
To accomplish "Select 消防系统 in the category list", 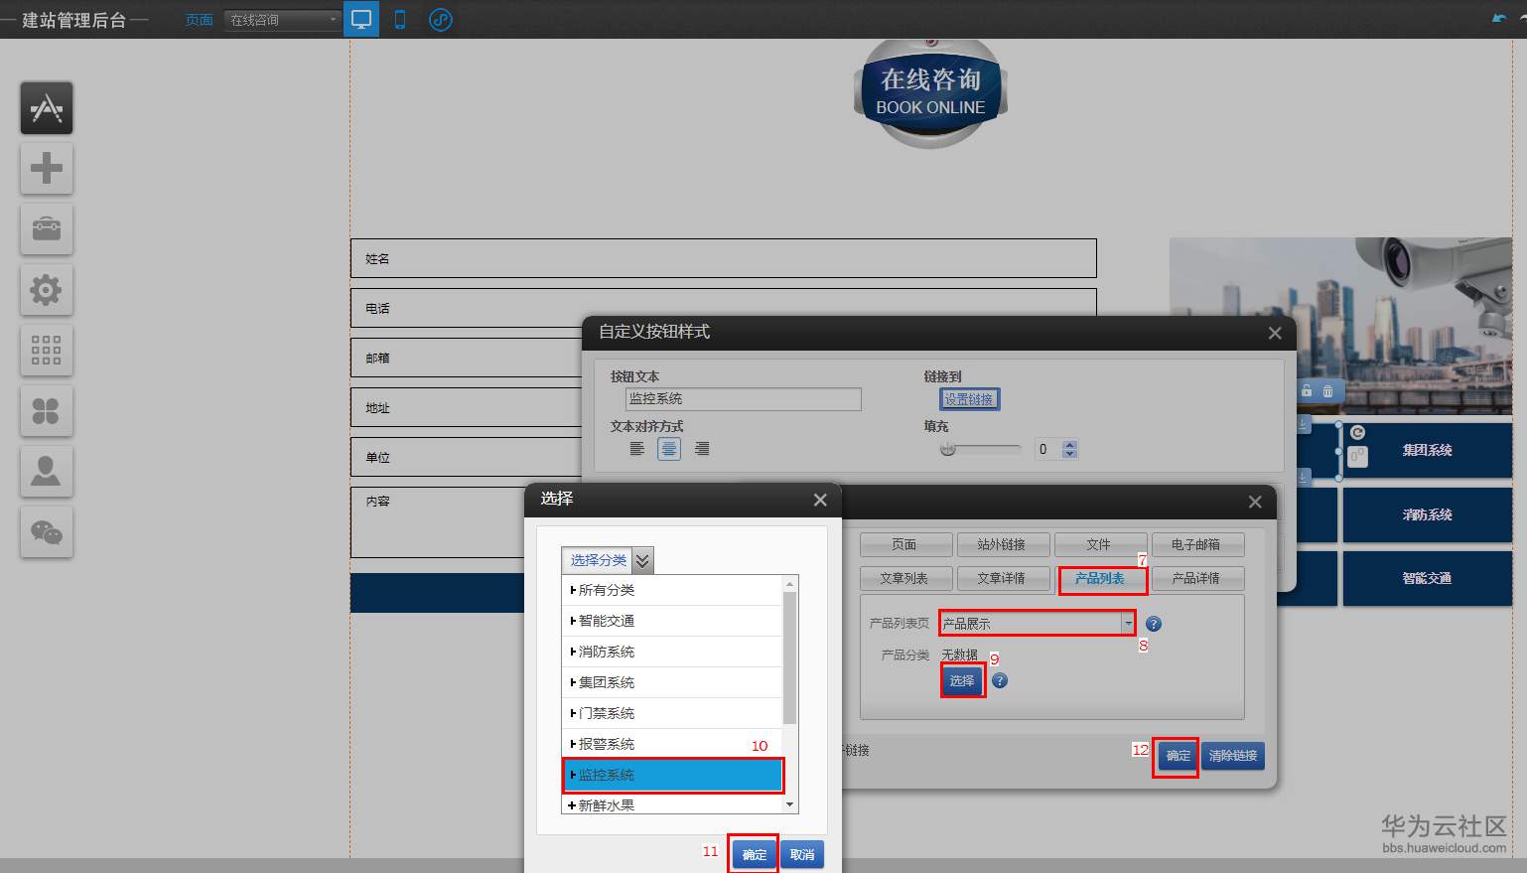I will coord(672,652).
